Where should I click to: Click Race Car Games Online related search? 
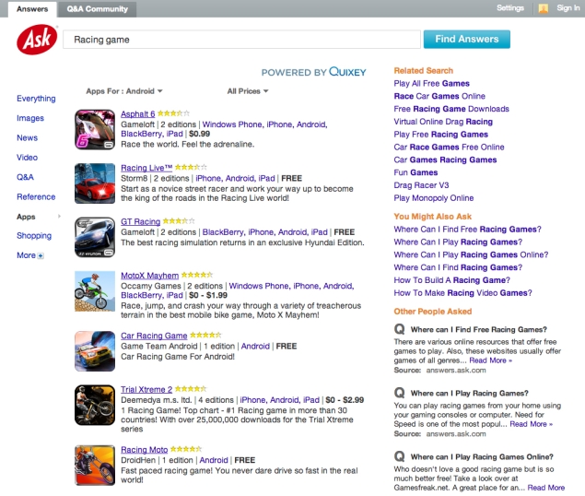point(439,96)
